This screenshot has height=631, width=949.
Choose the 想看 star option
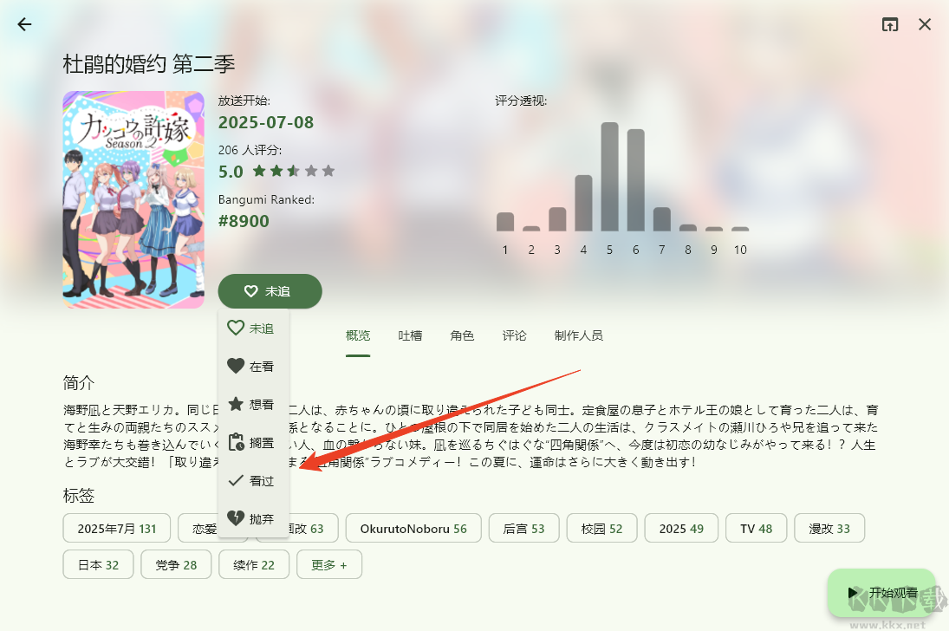coord(253,405)
